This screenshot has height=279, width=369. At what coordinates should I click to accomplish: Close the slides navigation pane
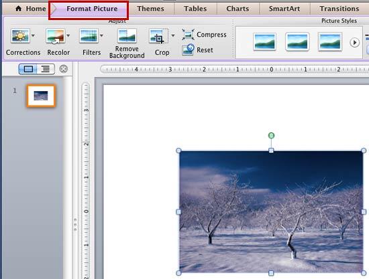(x=63, y=69)
